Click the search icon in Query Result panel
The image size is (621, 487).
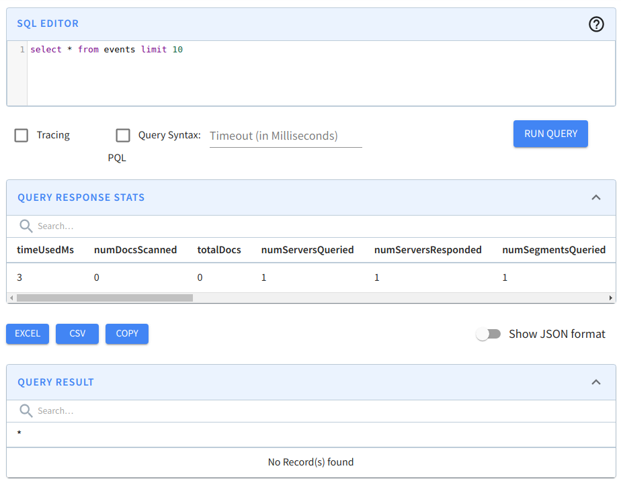click(26, 410)
